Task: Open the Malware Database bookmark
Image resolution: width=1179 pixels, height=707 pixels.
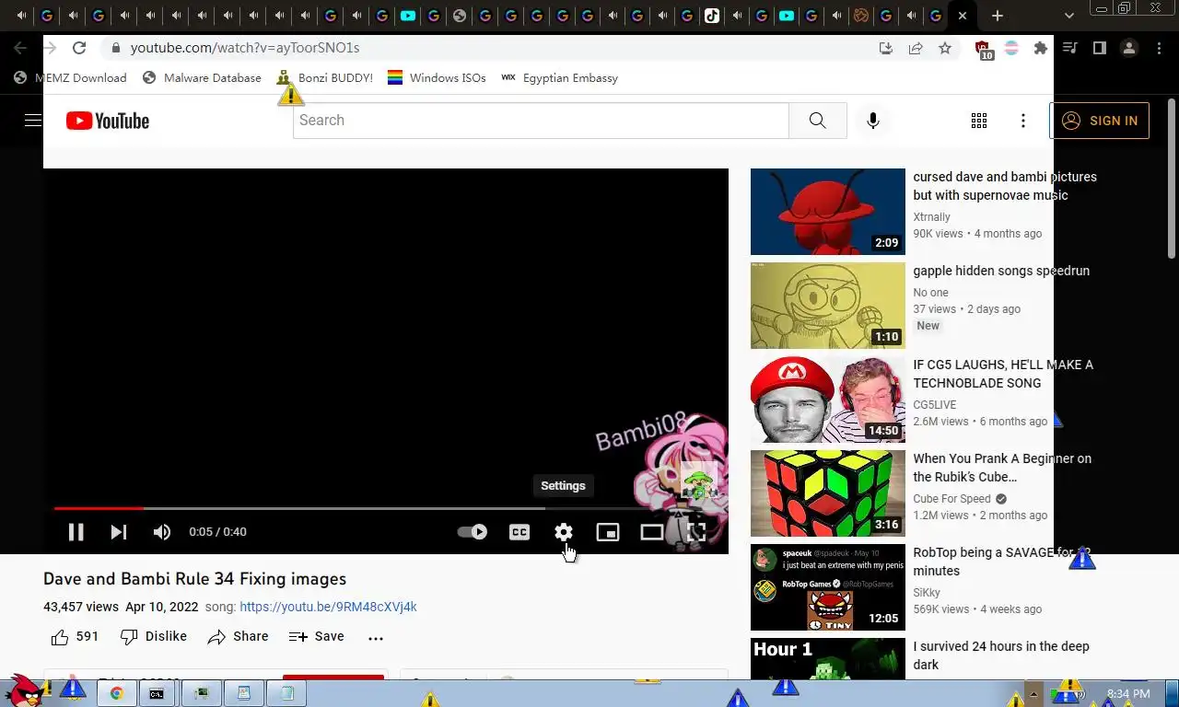Action: [202, 78]
